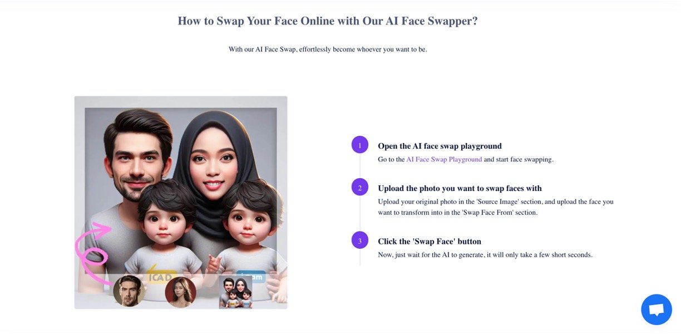Open the blue chat support bubble
The height and width of the screenshot is (334, 681).
[x=657, y=310]
